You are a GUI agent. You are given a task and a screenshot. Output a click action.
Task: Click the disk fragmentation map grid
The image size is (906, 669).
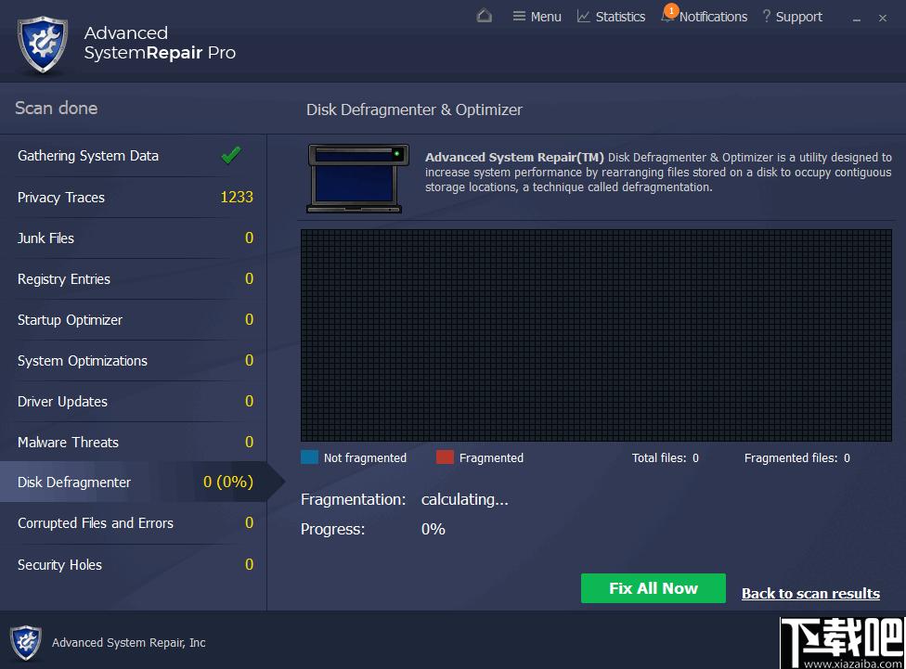tap(596, 335)
